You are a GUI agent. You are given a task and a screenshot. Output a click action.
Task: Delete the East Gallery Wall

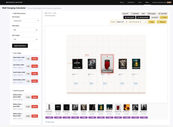35,66
